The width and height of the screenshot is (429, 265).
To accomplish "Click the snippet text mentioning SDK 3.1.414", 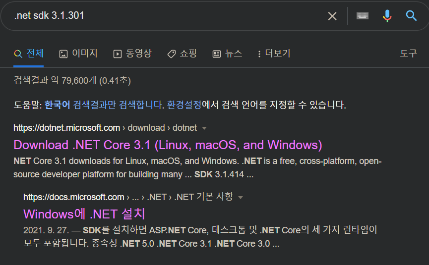I will [x=197, y=168].
